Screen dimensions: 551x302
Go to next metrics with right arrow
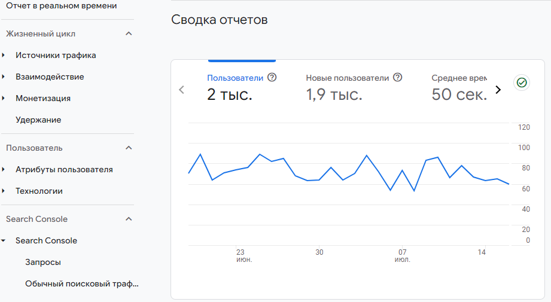pyautogui.click(x=498, y=90)
